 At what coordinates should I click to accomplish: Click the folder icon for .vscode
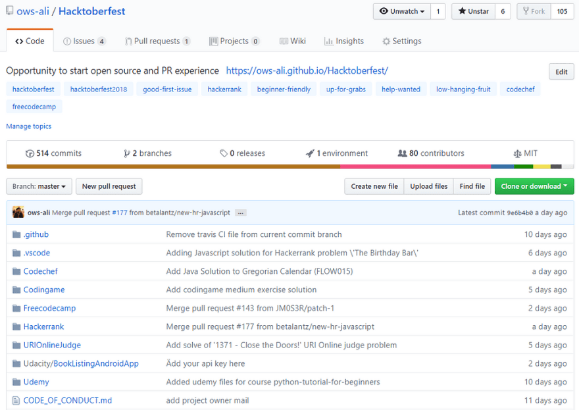[16, 253]
